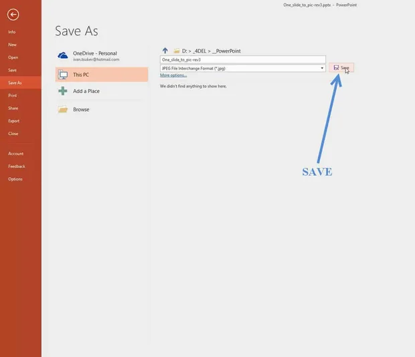Go back using the circled arrow
415x357 pixels.
point(13,15)
